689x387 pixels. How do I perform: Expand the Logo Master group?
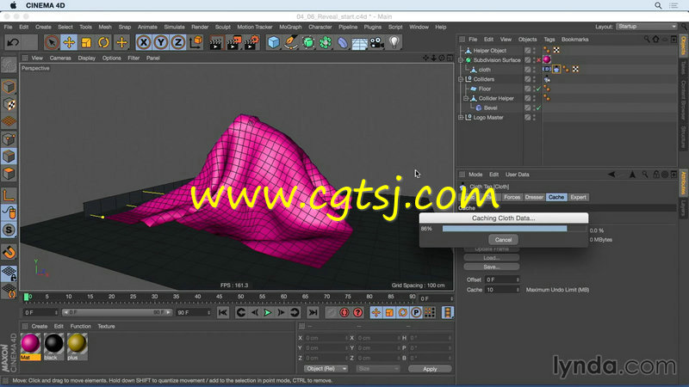pyautogui.click(x=461, y=118)
